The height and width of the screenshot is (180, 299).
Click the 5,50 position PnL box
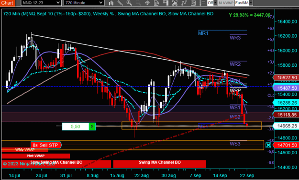pyautogui.click(x=75, y=127)
